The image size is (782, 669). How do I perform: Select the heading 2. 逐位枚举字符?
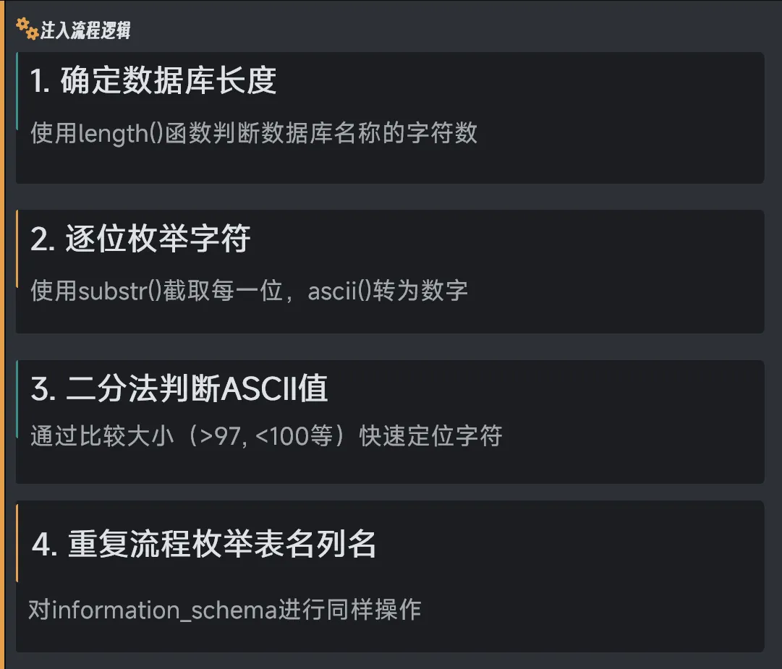[140, 239]
